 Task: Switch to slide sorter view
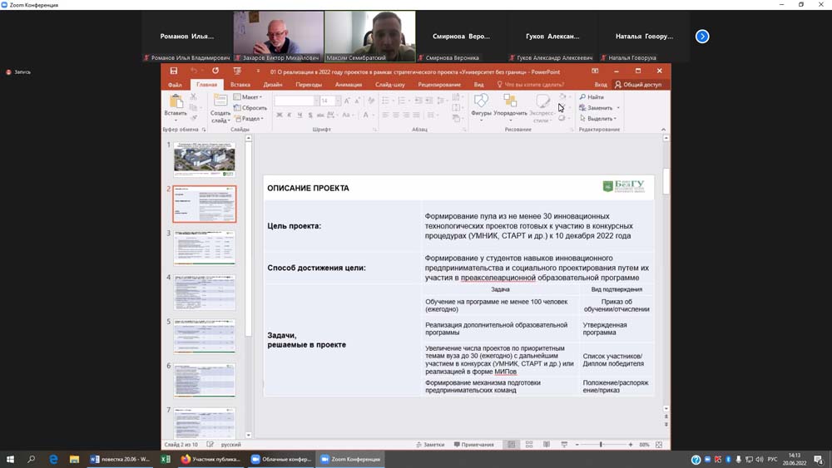pos(528,445)
